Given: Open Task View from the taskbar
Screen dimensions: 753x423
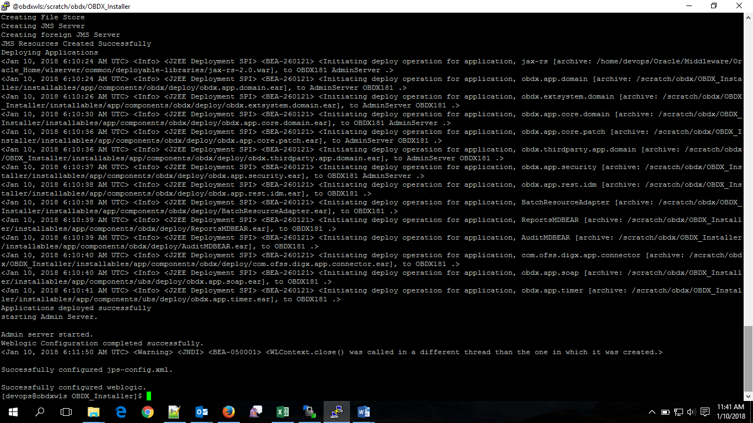Looking at the screenshot, I should tap(66, 411).
